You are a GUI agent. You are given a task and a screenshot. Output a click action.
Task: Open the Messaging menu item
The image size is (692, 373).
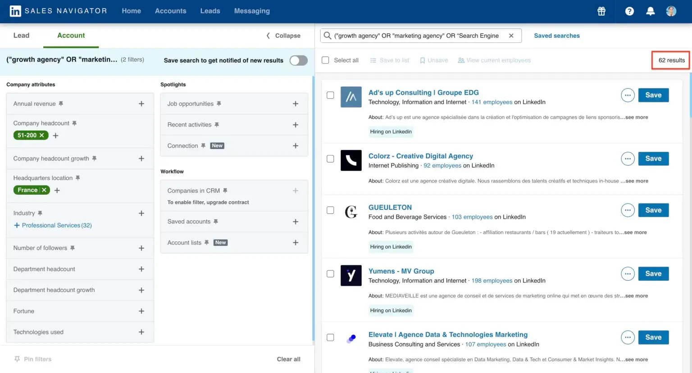tap(252, 11)
